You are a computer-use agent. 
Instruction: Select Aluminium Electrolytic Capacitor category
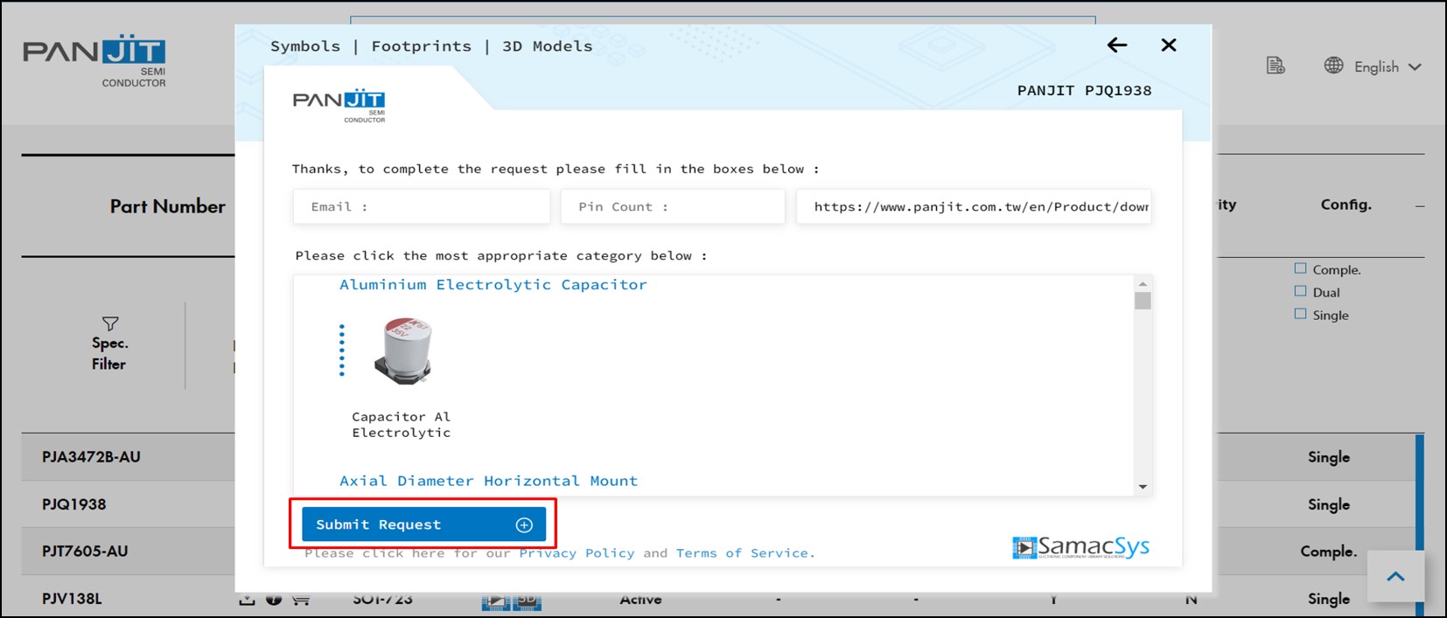493,285
